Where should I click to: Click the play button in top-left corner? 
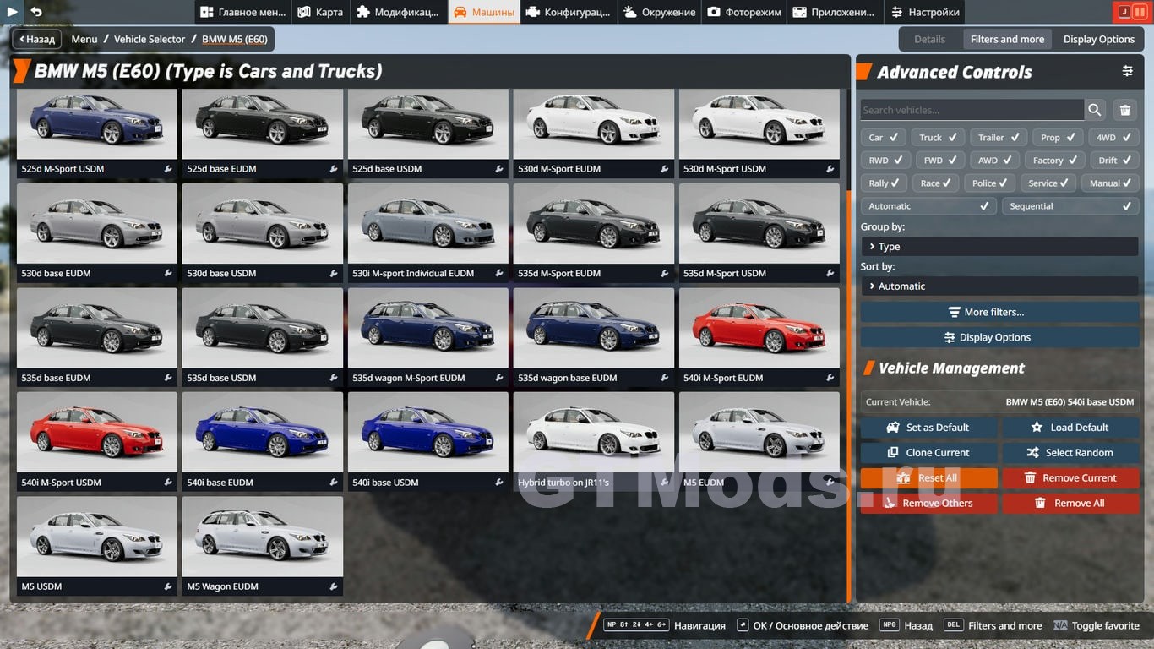coord(12,12)
